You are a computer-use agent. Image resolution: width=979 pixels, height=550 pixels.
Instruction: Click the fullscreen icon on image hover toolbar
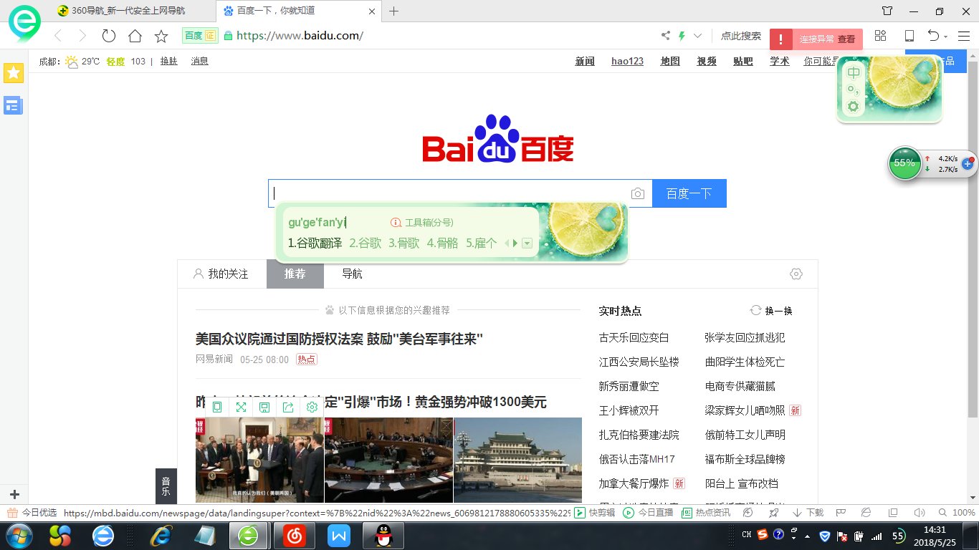pyautogui.click(x=242, y=407)
